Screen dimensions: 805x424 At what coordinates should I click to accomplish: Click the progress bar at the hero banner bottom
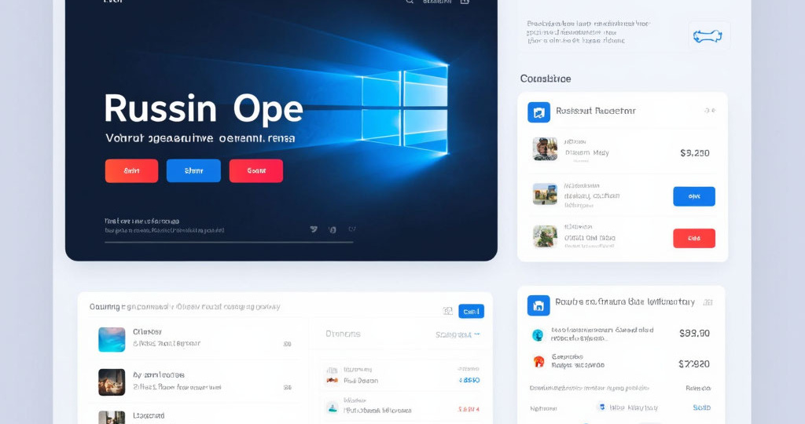[x=229, y=242]
